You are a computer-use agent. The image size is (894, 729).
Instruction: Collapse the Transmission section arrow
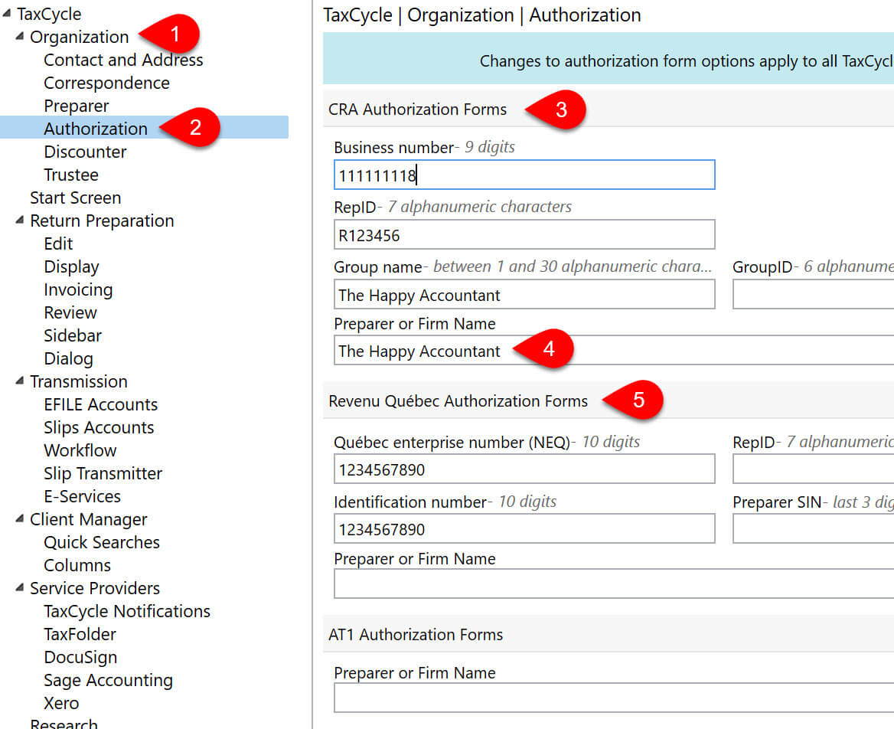click(x=20, y=381)
